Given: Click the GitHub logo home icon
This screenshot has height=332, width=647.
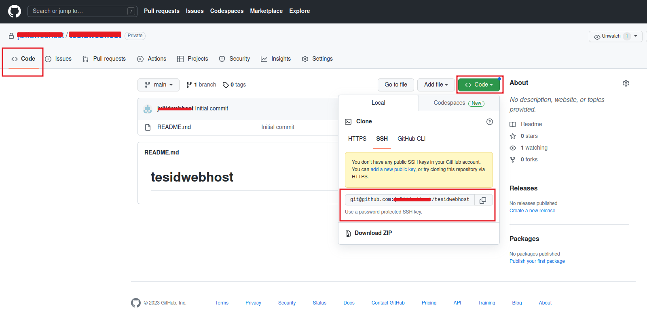Looking at the screenshot, I should coord(15,11).
